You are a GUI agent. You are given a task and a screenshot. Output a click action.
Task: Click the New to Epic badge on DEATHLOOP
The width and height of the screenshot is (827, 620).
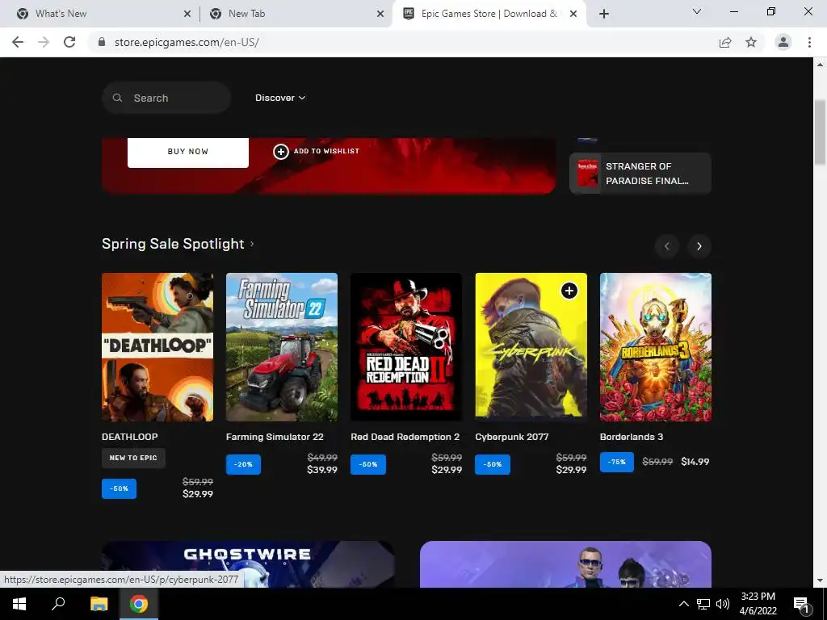[x=133, y=459]
